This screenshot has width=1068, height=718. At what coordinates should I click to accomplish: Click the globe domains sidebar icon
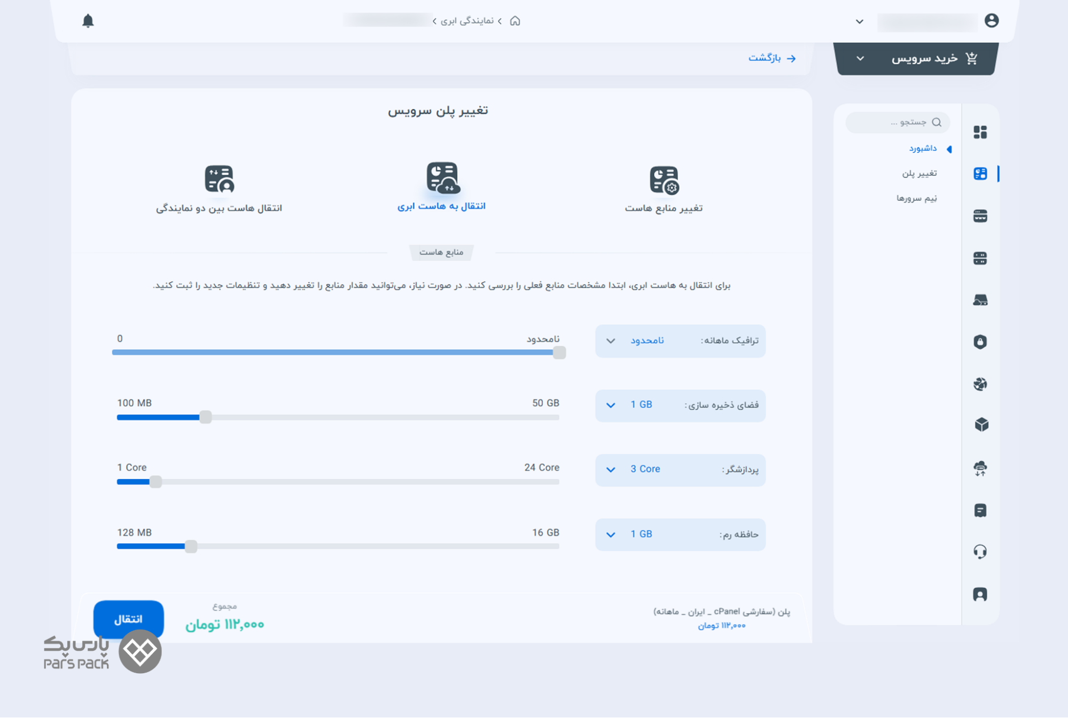(x=980, y=384)
